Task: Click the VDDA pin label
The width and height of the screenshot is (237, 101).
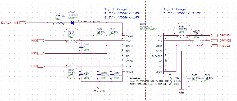Action: click(129, 36)
